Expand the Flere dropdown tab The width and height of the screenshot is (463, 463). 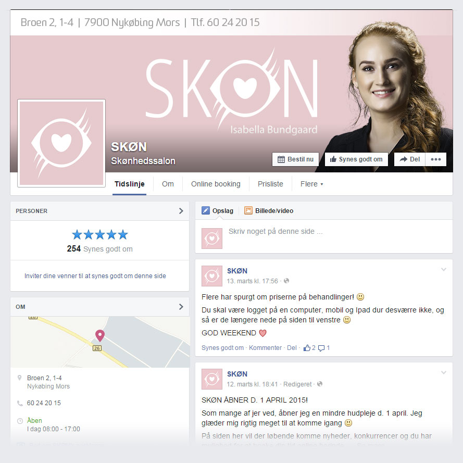tap(312, 184)
